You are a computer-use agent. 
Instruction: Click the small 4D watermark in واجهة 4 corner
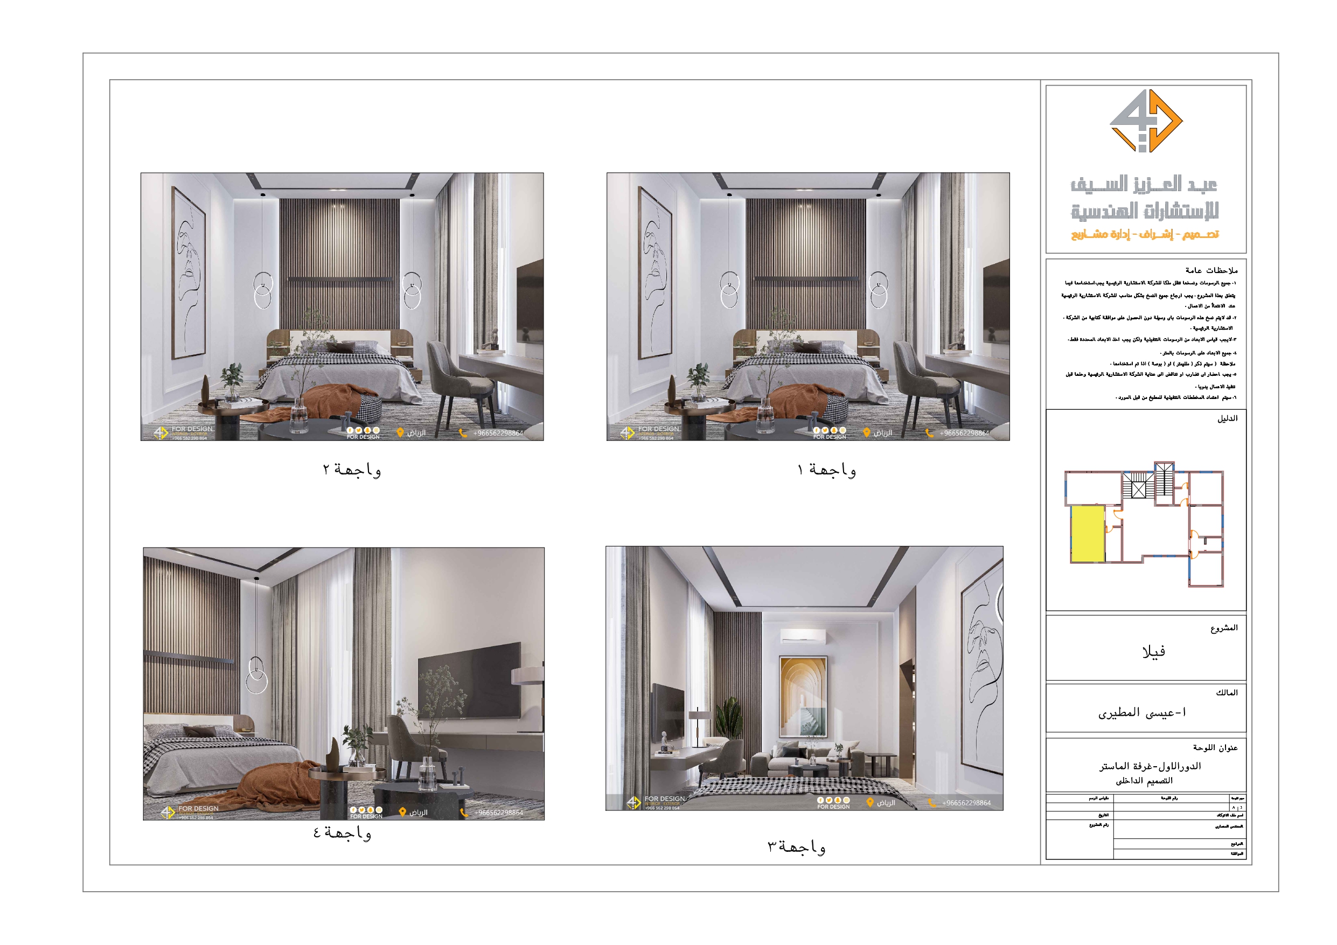(168, 812)
